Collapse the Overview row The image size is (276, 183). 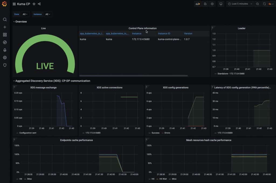pos(20,21)
